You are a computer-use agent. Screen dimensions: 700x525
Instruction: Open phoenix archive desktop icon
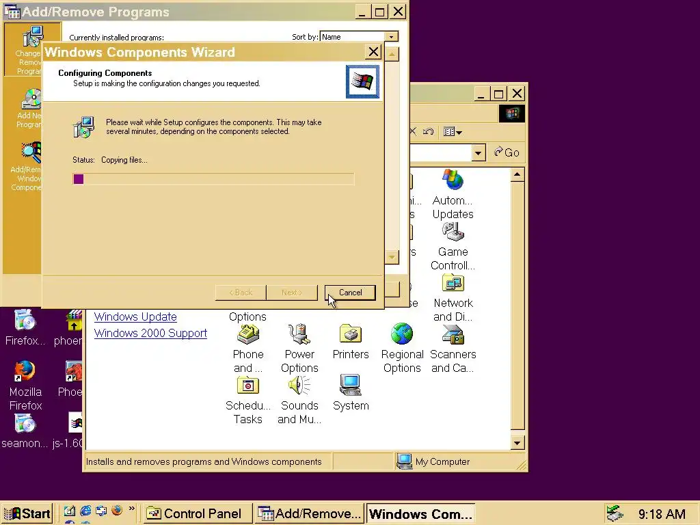pyautogui.click(x=74, y=320)
